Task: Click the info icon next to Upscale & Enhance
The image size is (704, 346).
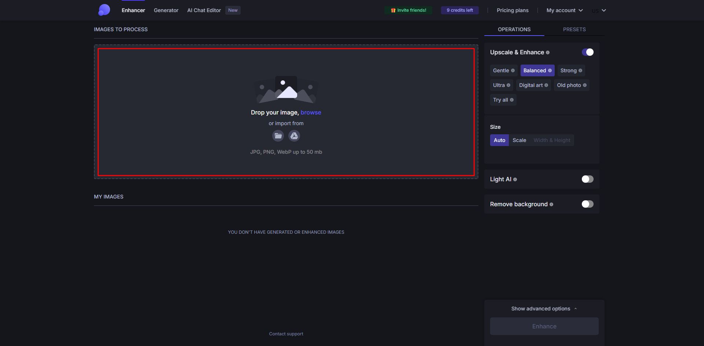Action: coord(548,52)
